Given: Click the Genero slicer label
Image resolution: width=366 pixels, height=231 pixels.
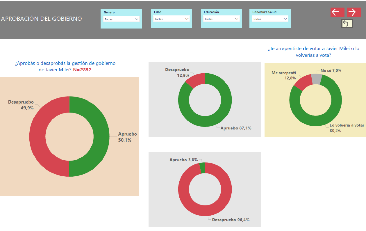Looking at the screenshot, I should click(x=109, y=13).
